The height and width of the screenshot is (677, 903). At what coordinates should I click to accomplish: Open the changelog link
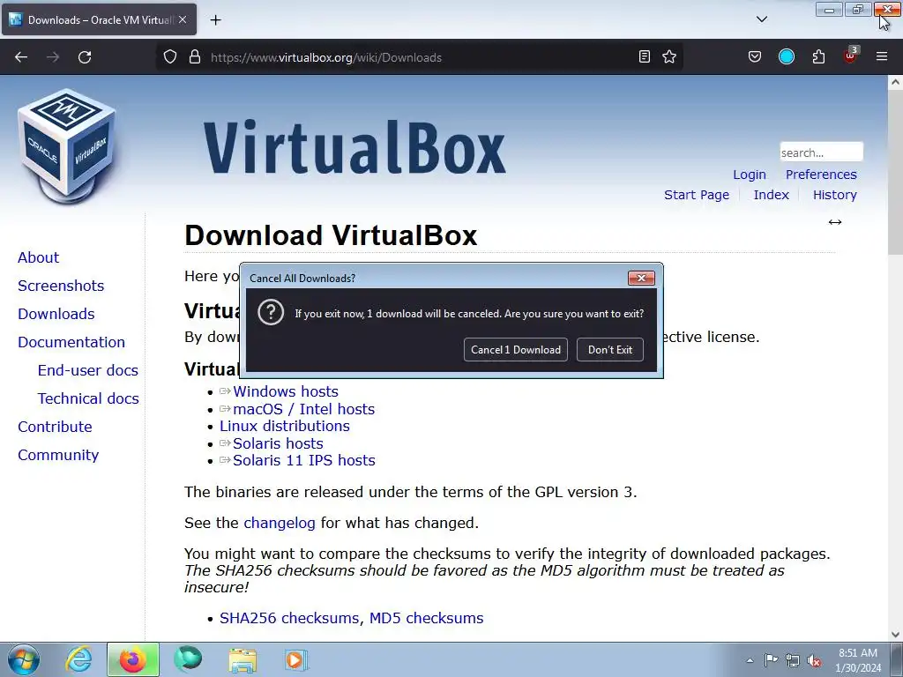[280, 523]
